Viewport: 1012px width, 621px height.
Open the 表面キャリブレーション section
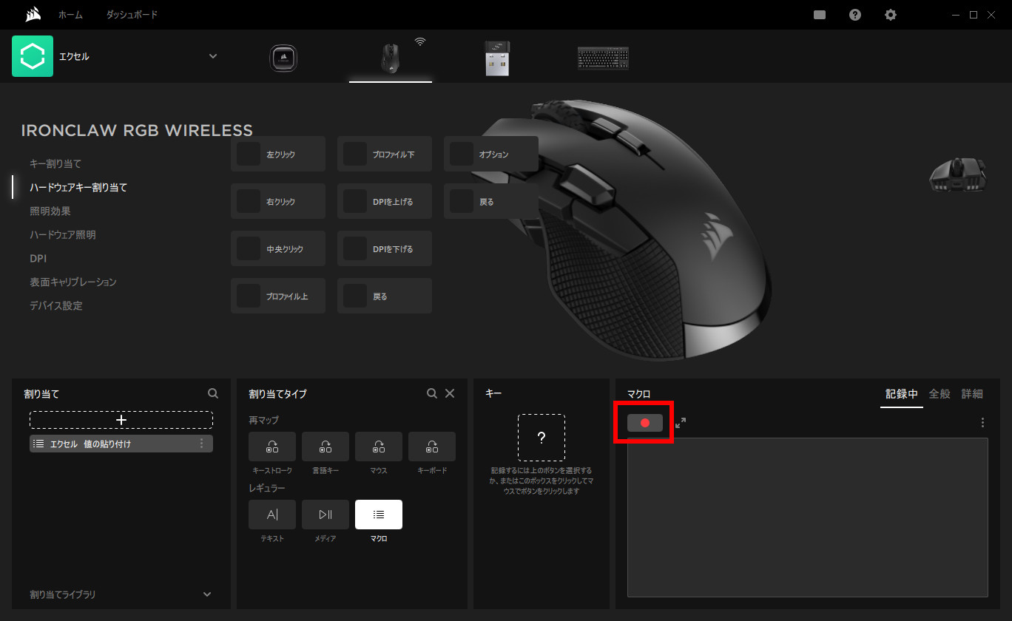[73, 282]
